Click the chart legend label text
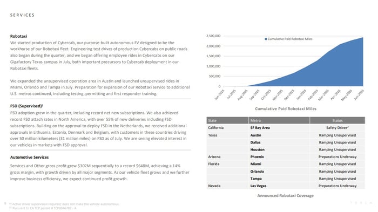 coord(290,39)
